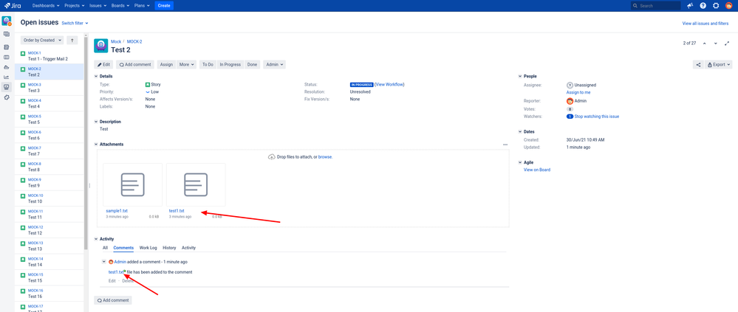Image resolution: width=738 pixels, height=312 pixels.
Task: Collapse the Attachments section
Action: click(x=97, y=145)
